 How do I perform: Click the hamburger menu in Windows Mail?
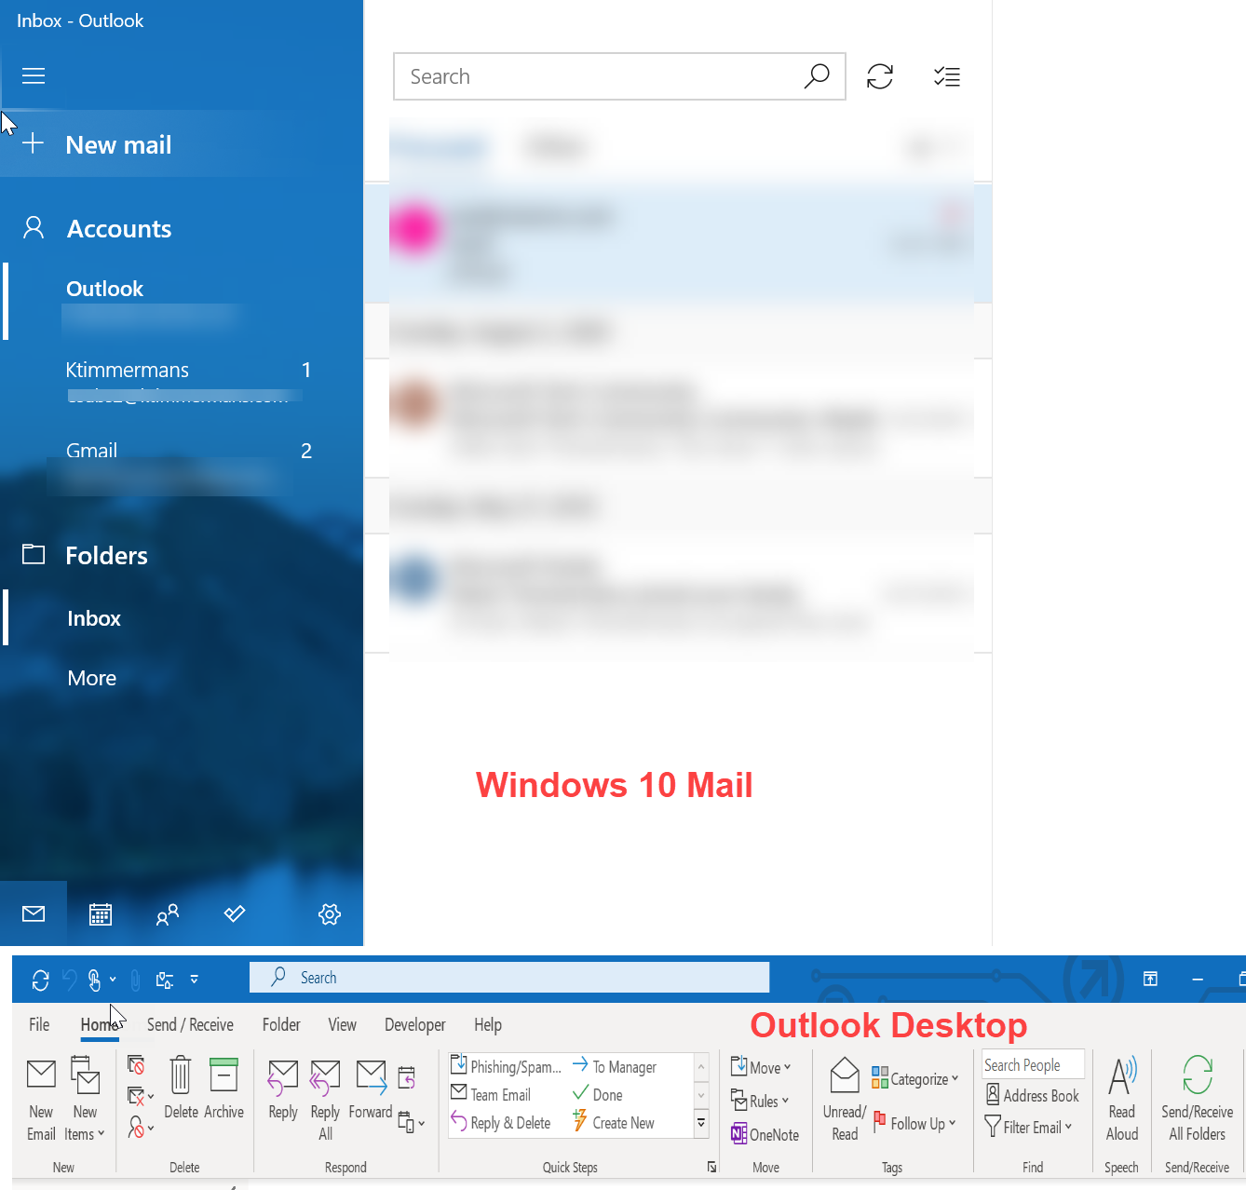tap(34, 75)
